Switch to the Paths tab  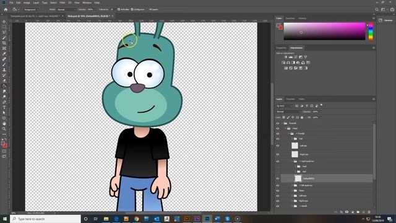(301, 99)
